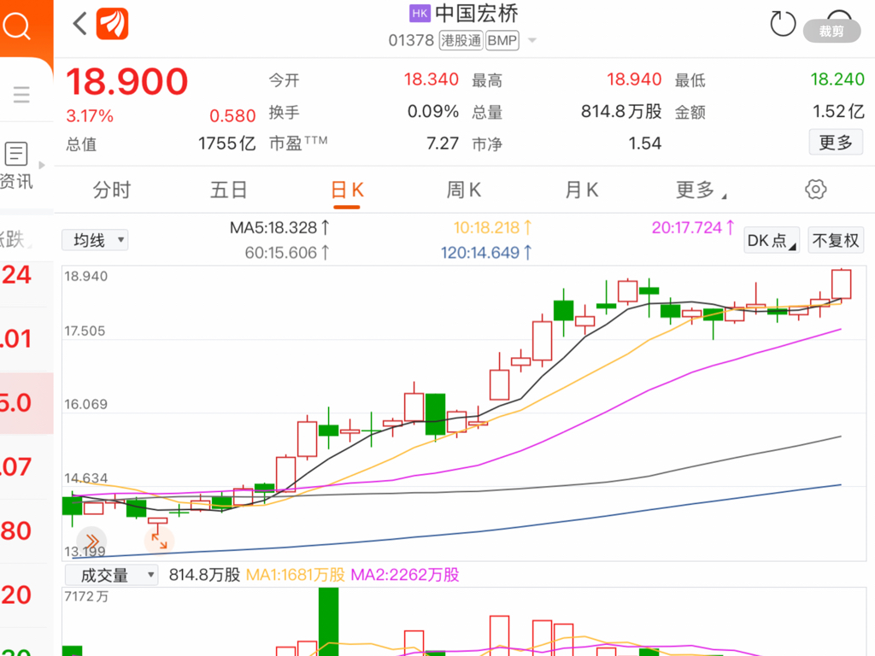875x656 pixels.
Task: Click the 市盈TTM value 7.27
Action: click(443, 143)
